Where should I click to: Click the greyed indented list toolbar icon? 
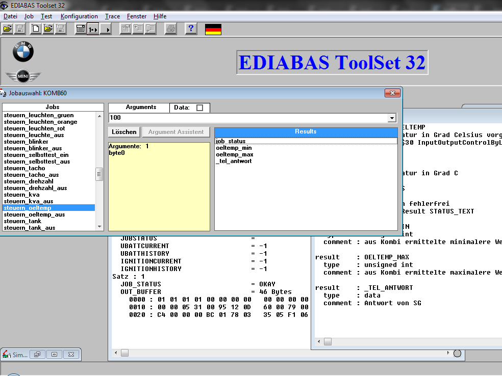[138, 29]
